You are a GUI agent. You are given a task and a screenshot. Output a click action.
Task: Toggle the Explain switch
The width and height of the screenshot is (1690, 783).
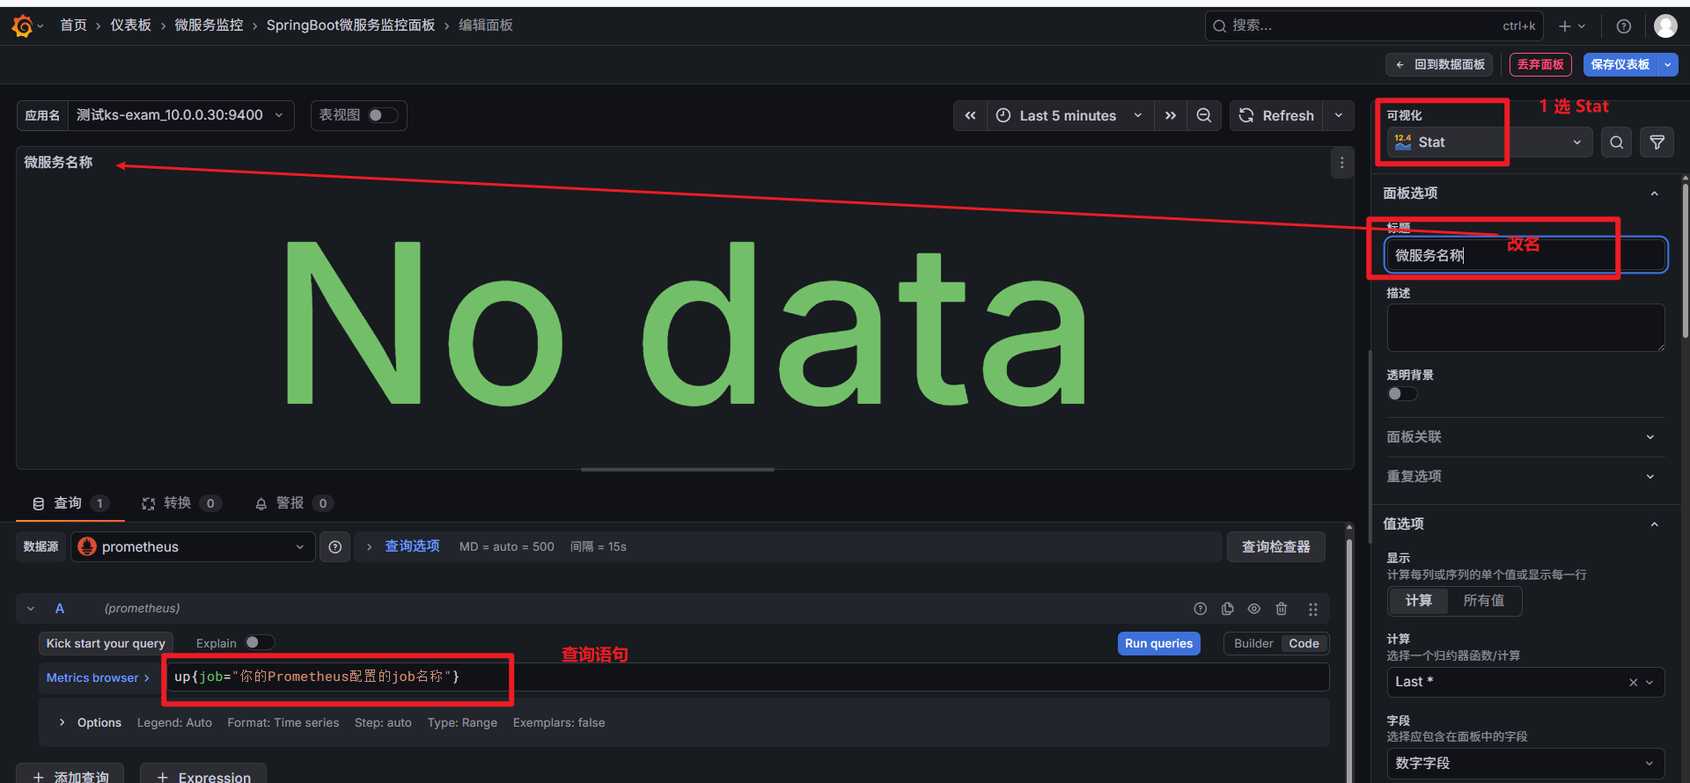[x=260, y=642]
